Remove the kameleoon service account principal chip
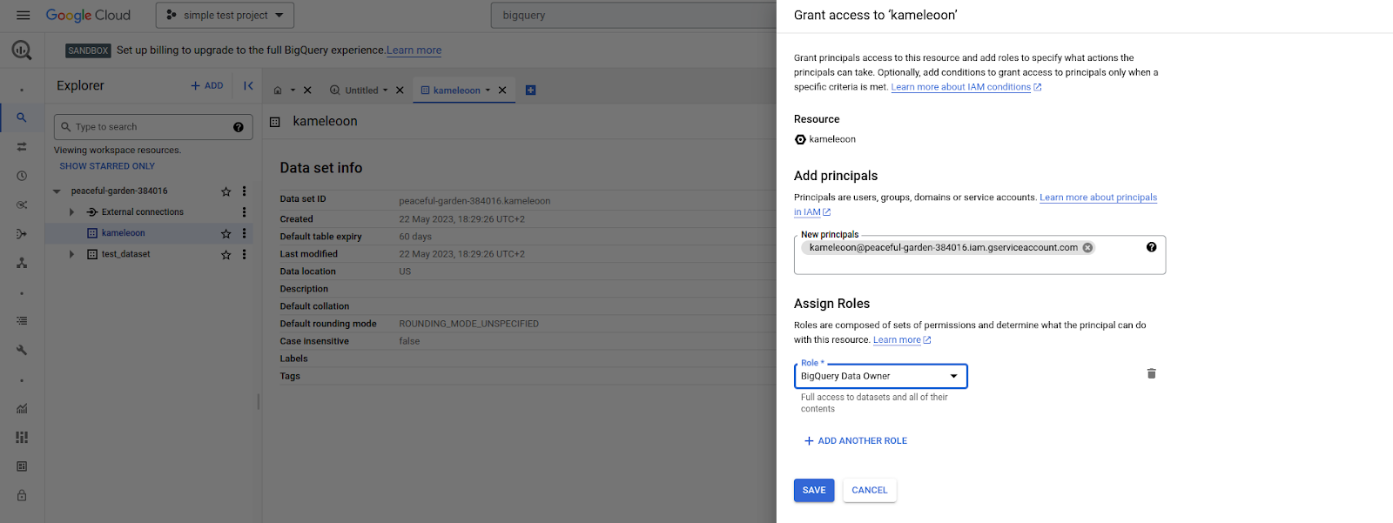 1087,248
